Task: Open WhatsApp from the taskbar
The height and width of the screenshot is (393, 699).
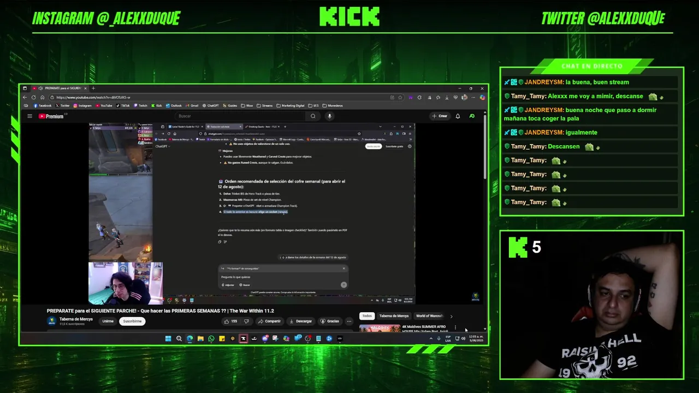Action: pyautogui.click(x=211, y=338)
